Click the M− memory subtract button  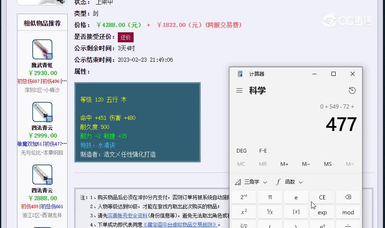(x=306, y=164)
